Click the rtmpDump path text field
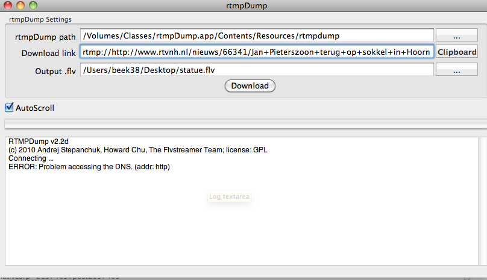Image resolution: width=487 pixels, height=280 pixels. coord(257,36)
